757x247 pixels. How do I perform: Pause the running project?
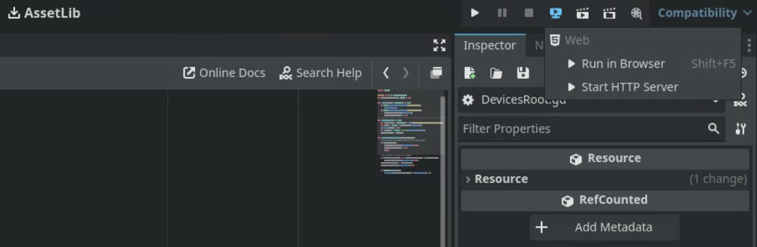click(502, 12)
